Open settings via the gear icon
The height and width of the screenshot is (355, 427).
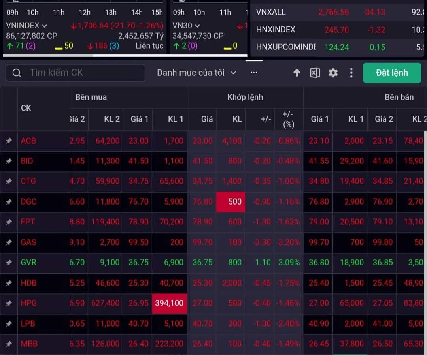333,73
